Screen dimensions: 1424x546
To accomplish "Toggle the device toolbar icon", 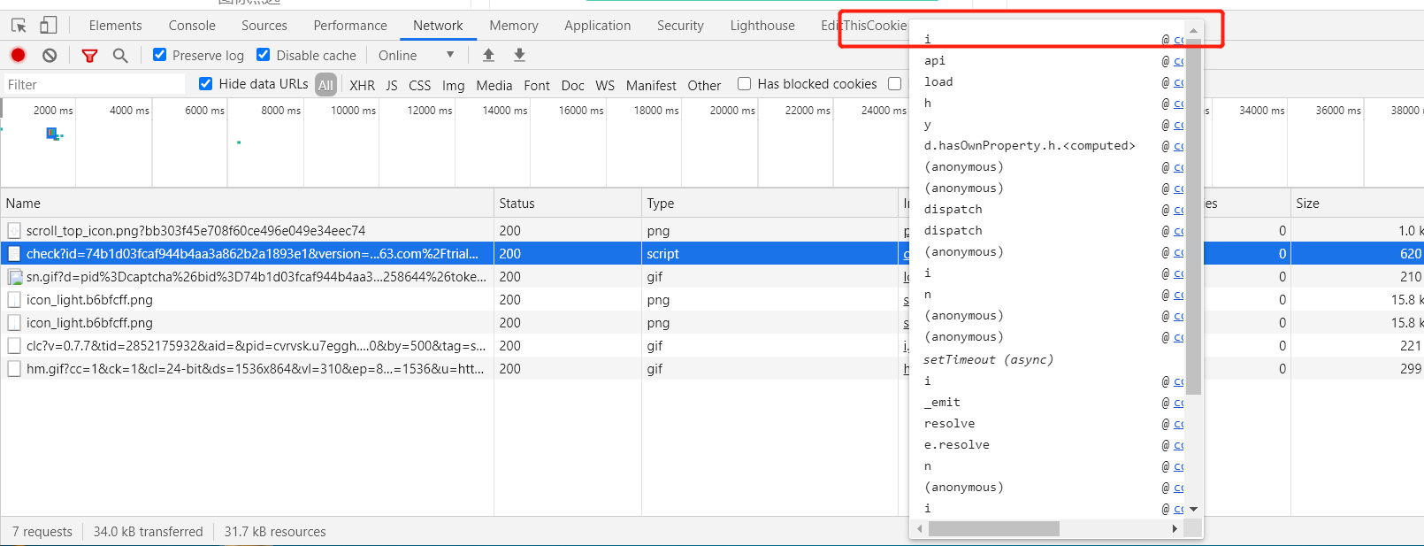I will tap(49, 26).
